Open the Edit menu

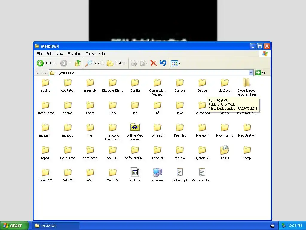tap(49, 54)
